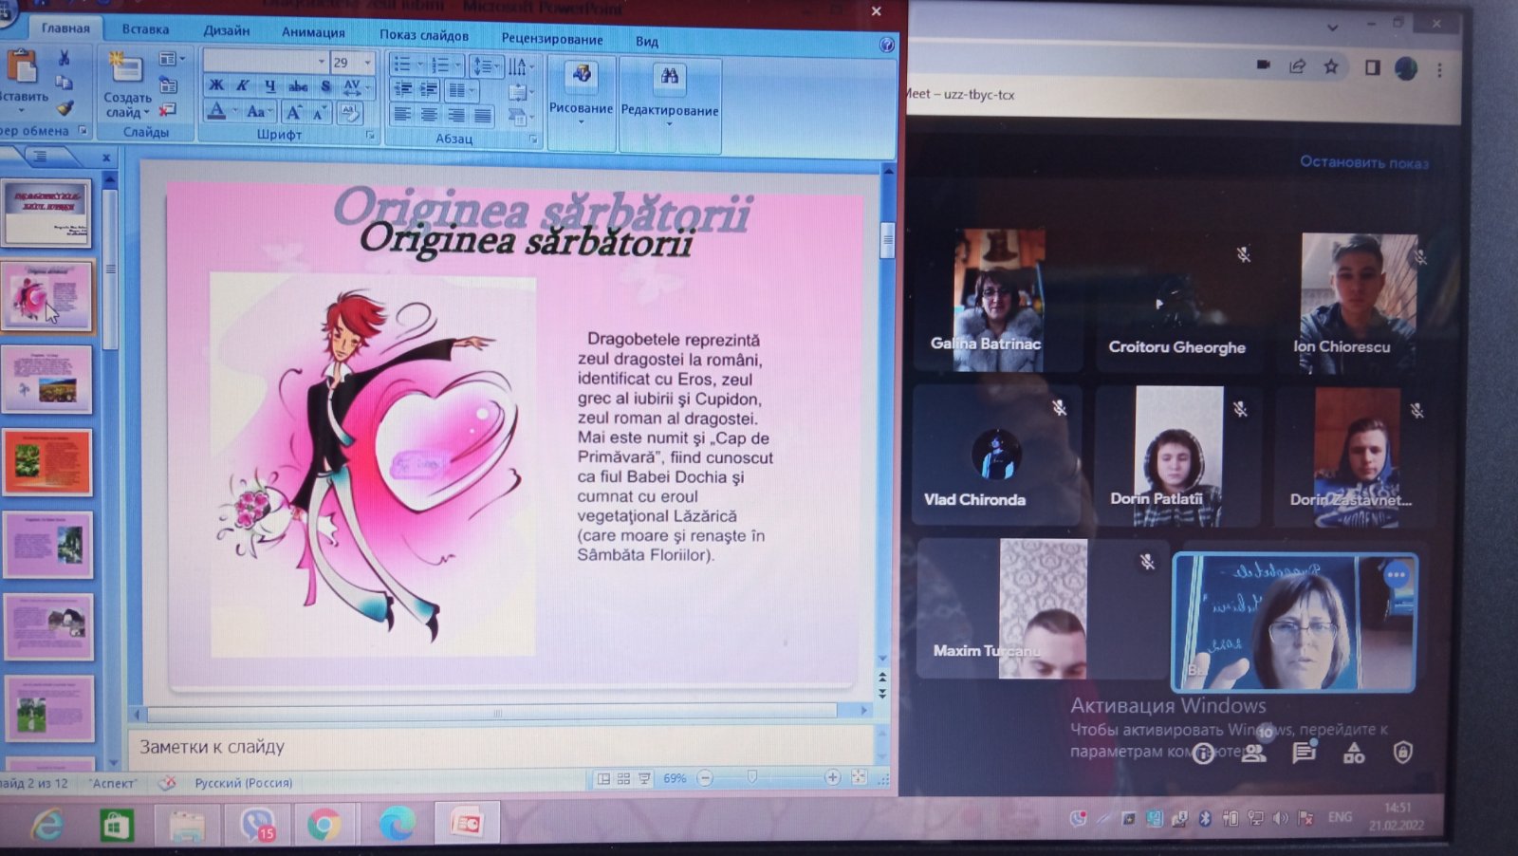Click the Format Painter brush icon
Screen dimensions: 1518x856
point(65,108)
